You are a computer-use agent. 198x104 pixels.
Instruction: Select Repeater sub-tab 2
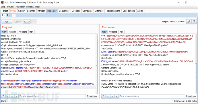pos(8,15)
